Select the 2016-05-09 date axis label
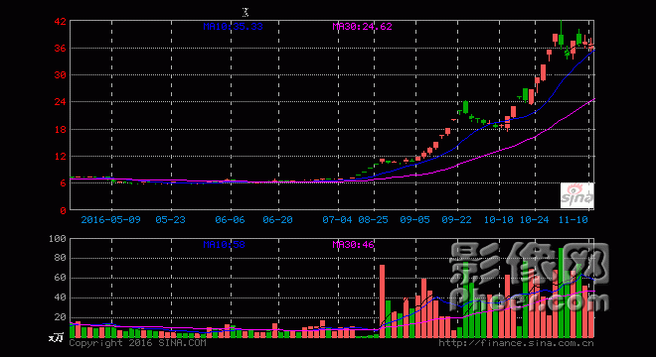 click(x=111, y=220)
